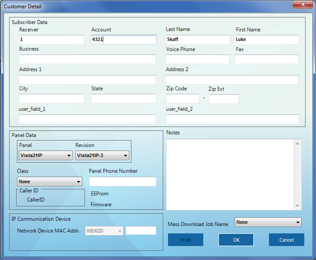Click the Print button
Screen dimensions: 316x260
click(185, 240)
